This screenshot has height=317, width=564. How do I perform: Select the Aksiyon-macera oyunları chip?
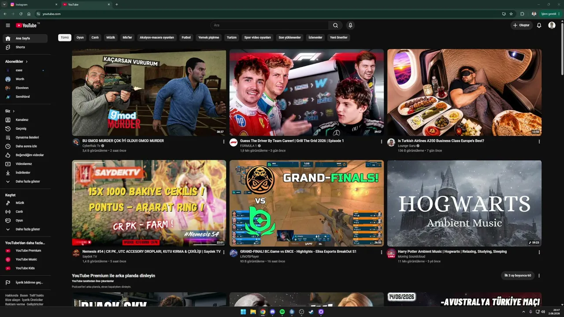point(157,37)
